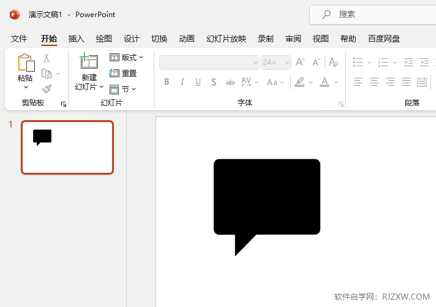Open the 文件 menu
The width and height of the screenshot is (436, 307).
pos(19,39)
